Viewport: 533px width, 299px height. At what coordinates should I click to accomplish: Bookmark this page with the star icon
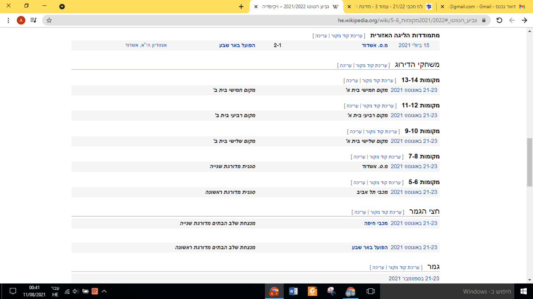[49, 20]
